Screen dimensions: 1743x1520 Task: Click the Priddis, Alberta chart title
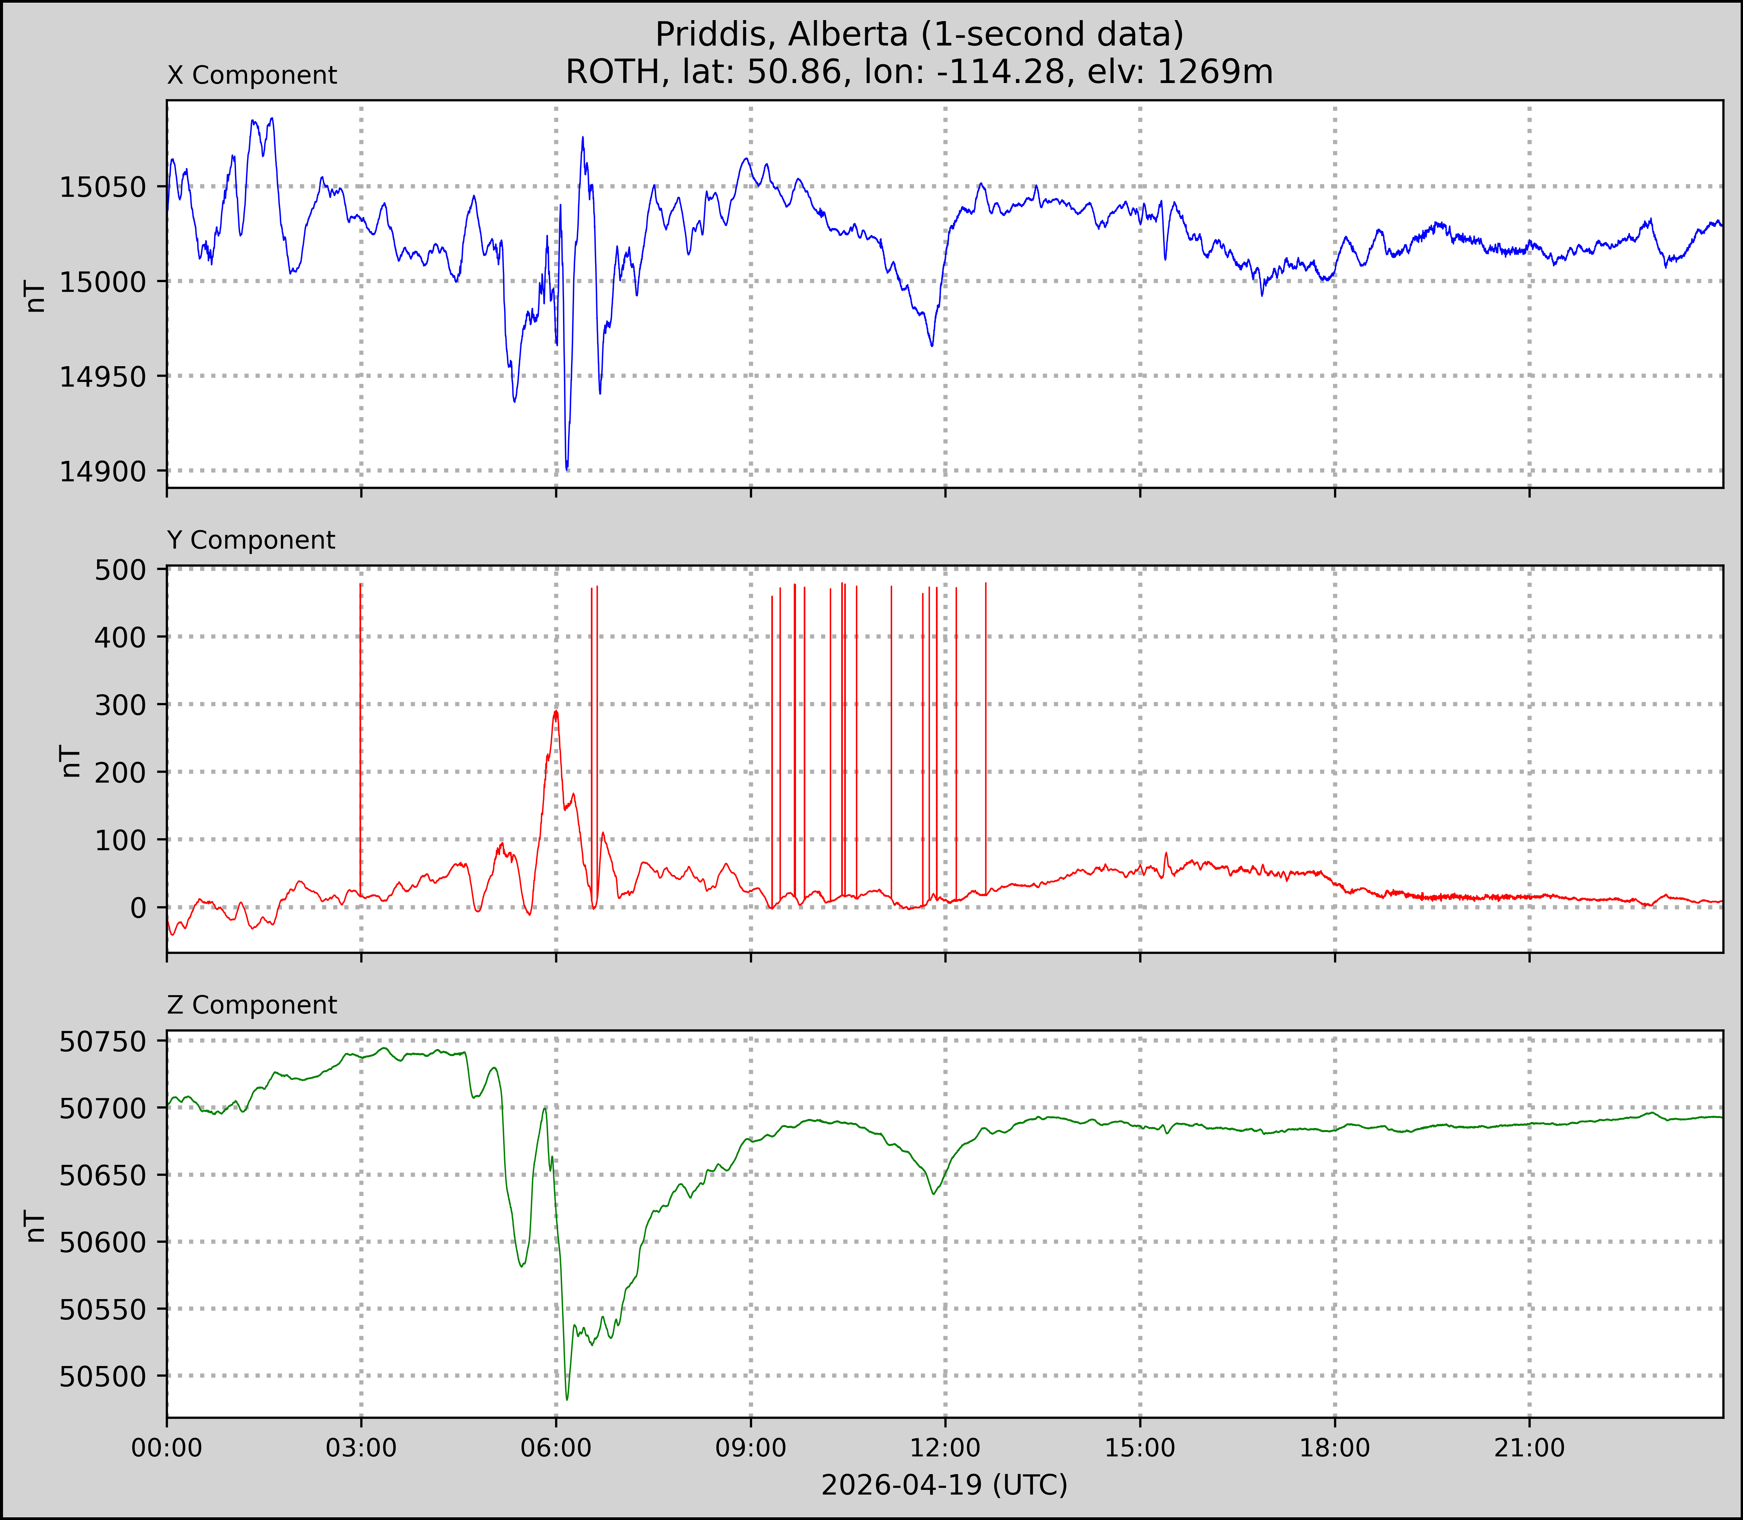click(x=920, y=34)
